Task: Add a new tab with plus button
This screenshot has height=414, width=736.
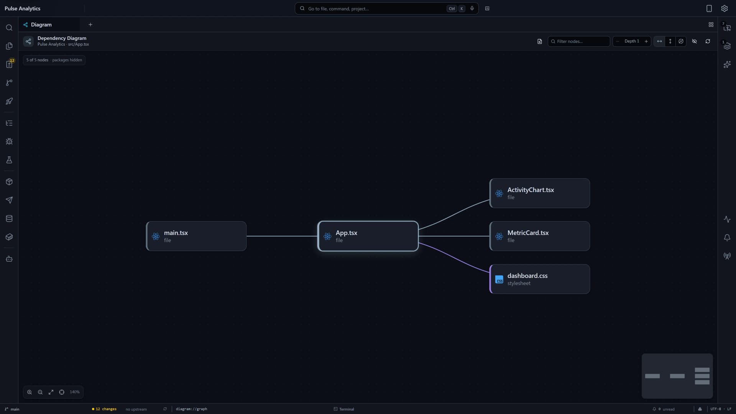Action: (90, 25)
